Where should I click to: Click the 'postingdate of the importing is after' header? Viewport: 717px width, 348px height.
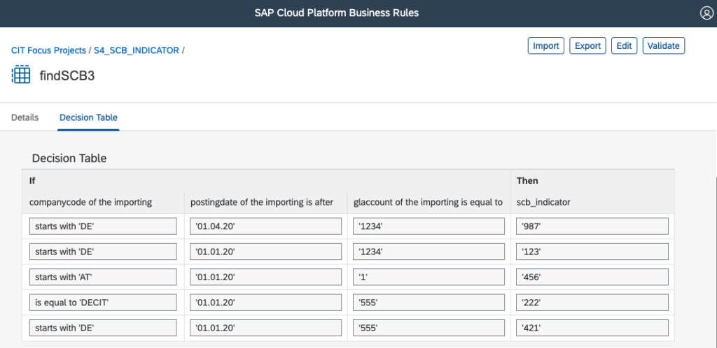coord(261,203)
